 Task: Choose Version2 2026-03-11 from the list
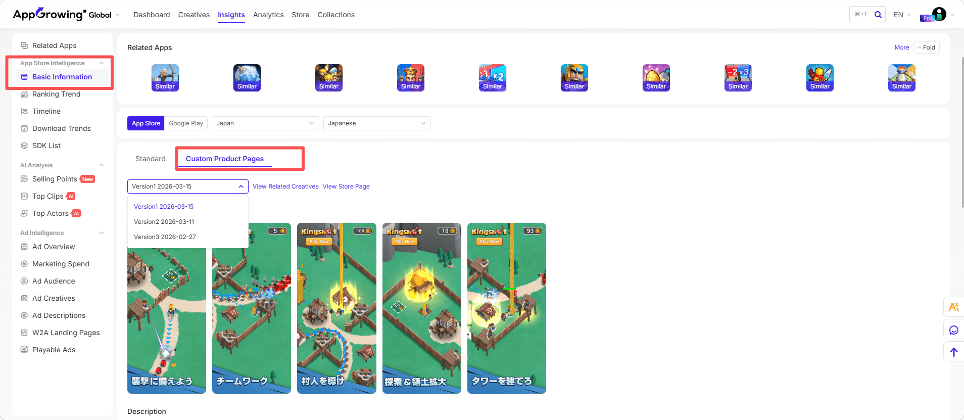click(x=164, y=222)
